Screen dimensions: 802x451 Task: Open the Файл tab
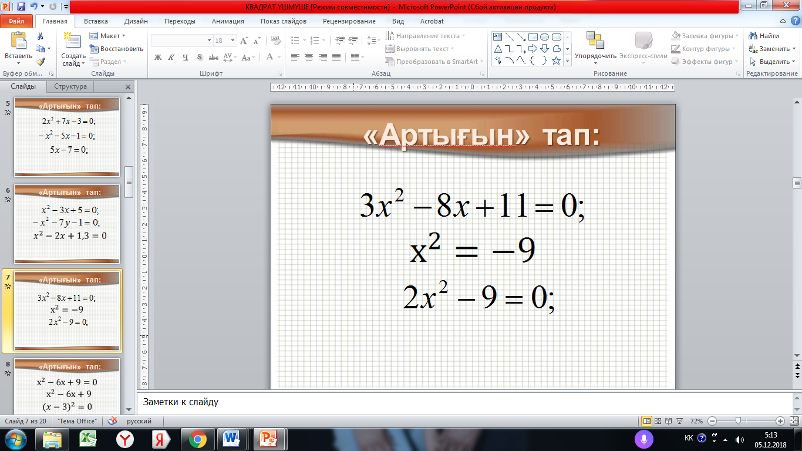[x=16, y=21]
